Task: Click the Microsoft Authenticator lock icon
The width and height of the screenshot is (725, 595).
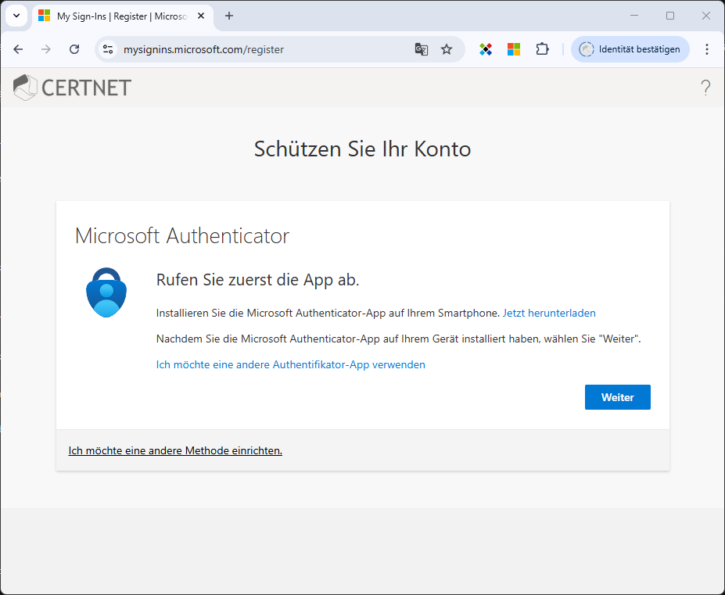Action: pyautogui.click(x=106, y=292)
